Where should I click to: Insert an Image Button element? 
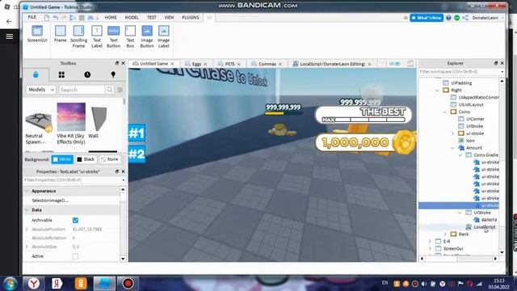(147, 36)
